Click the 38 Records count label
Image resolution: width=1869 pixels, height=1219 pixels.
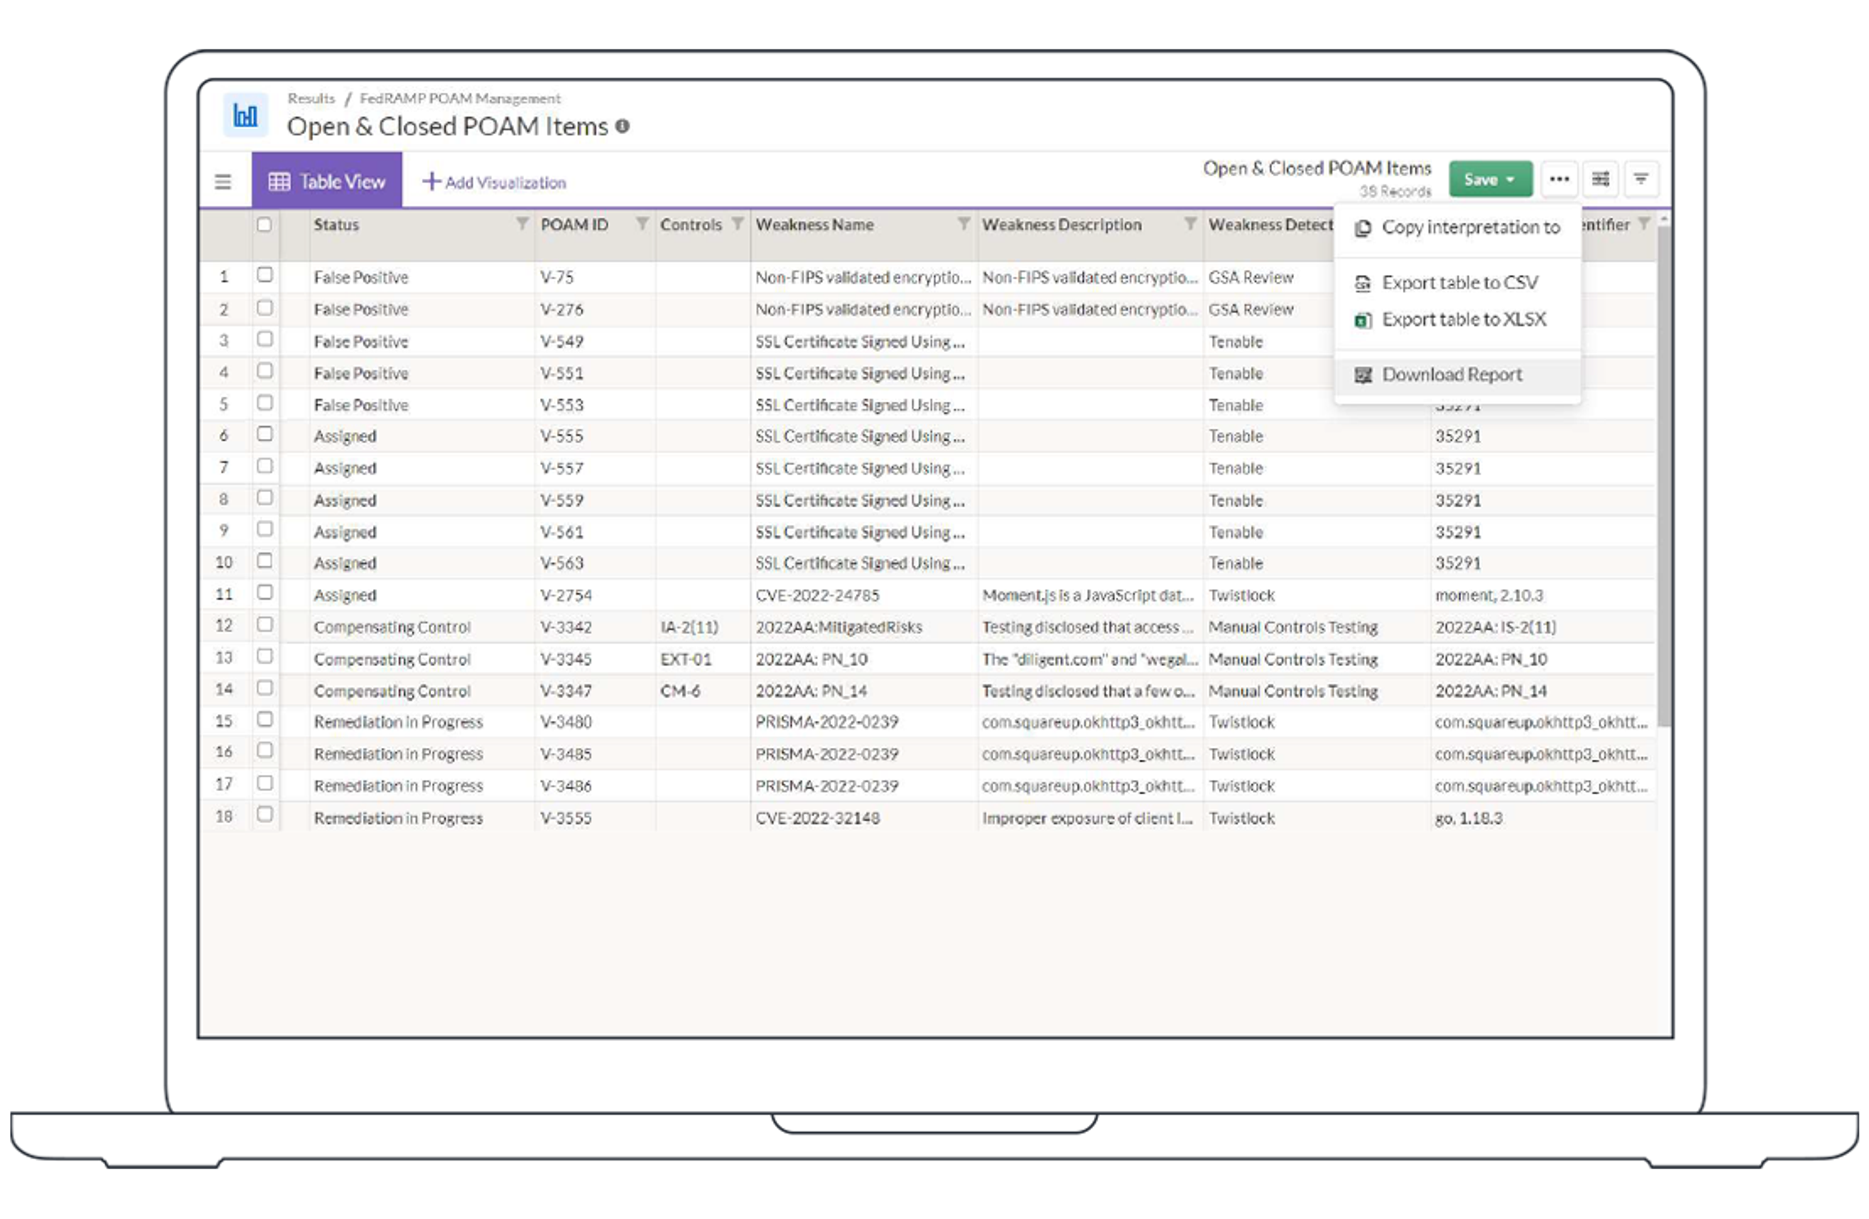tap(1395, 192)
